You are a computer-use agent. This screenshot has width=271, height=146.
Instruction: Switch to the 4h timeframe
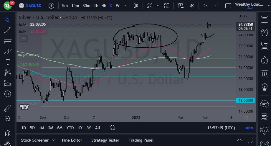pyautogui.click(x=104, y=6)
